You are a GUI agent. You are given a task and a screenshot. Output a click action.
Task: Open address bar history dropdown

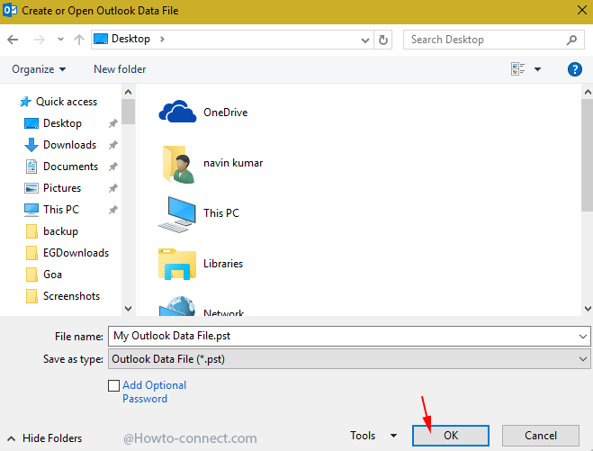tap(365, 40)
